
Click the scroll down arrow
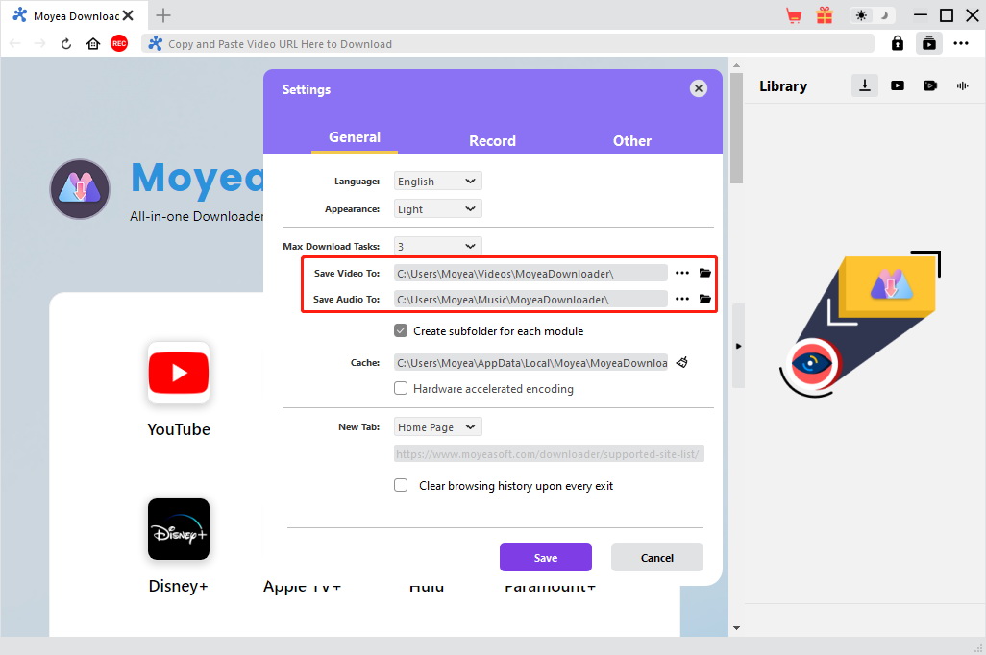pyautogui.click(x=736, y=627)
